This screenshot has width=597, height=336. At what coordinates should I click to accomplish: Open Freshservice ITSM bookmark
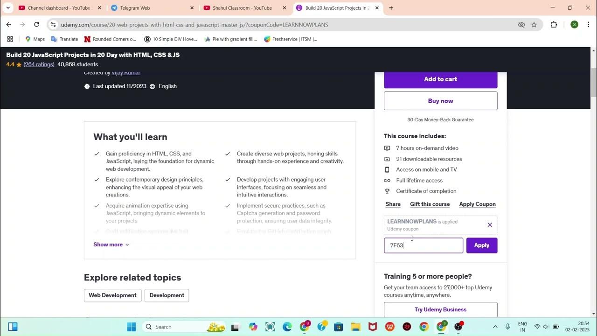291,39
